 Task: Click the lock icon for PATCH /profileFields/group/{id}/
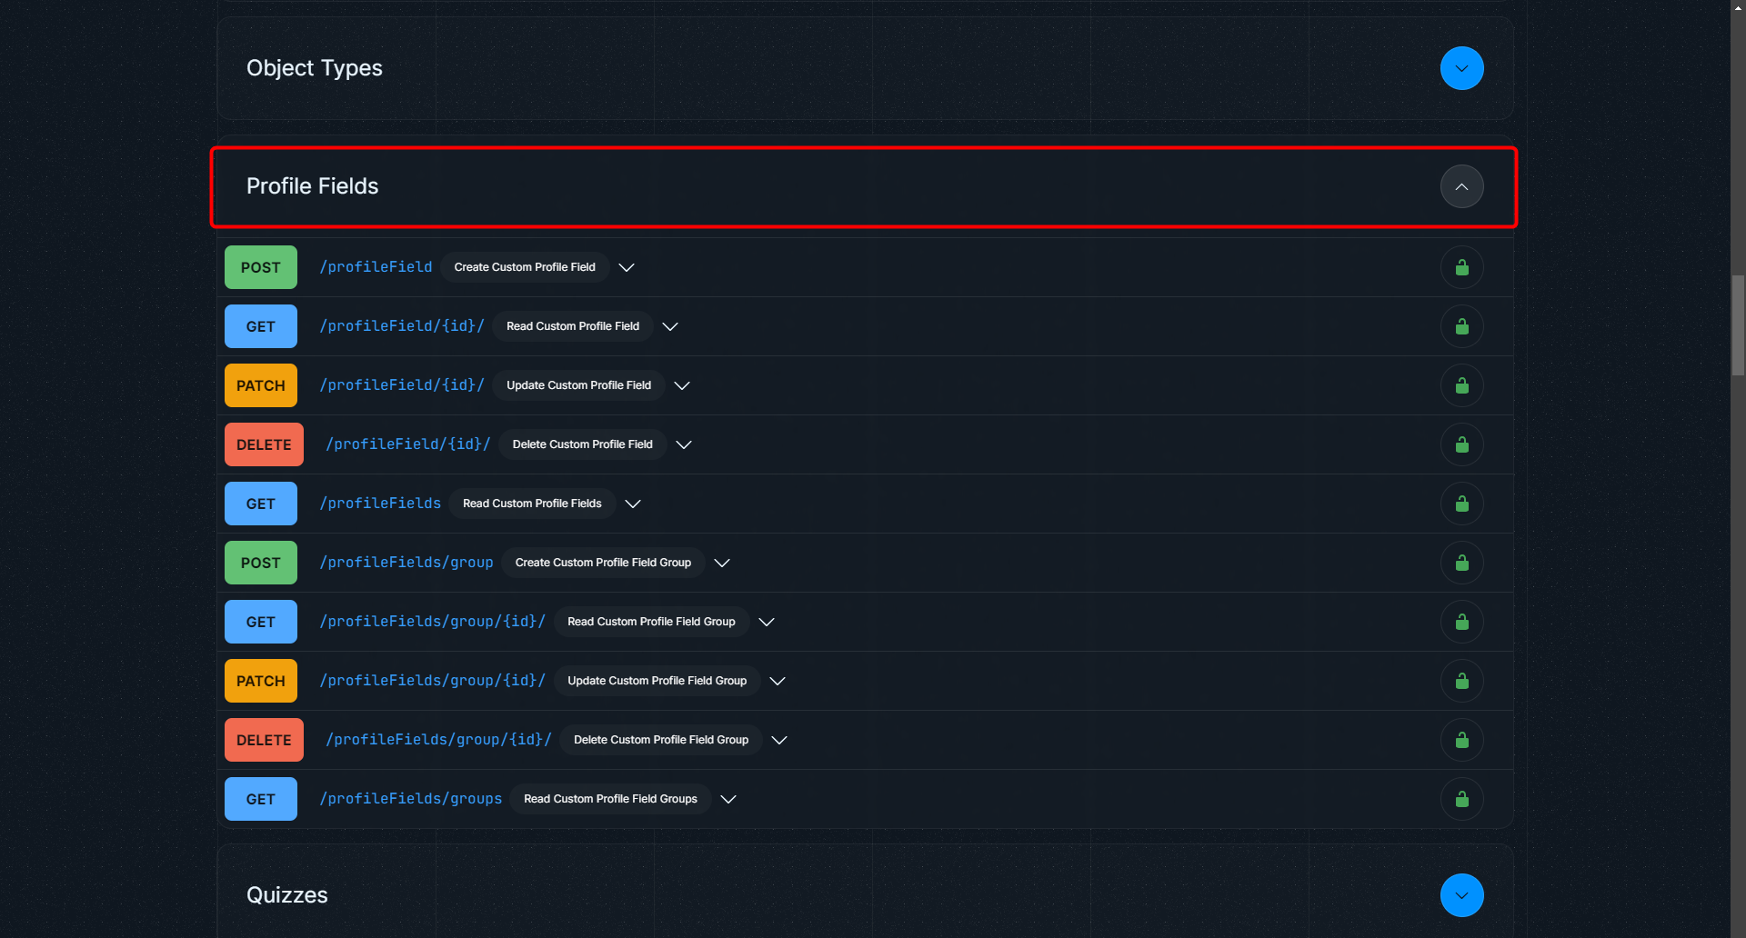1461,681
